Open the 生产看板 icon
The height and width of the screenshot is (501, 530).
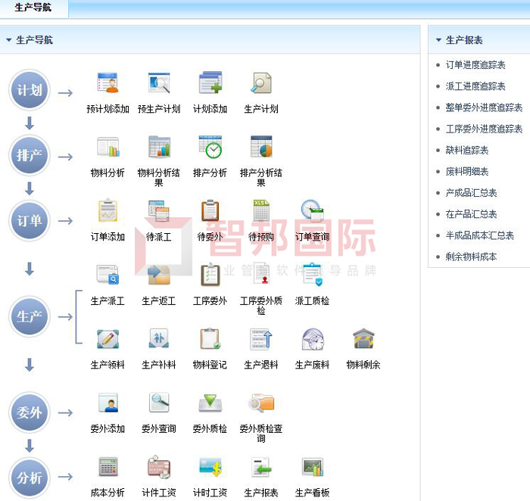pos(312,467)
